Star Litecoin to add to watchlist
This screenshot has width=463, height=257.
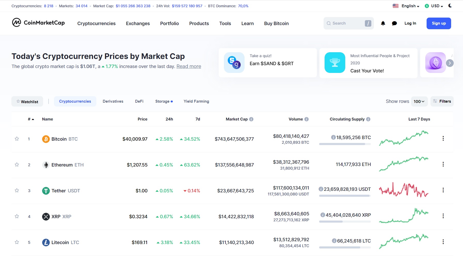[x=17, y=242]
